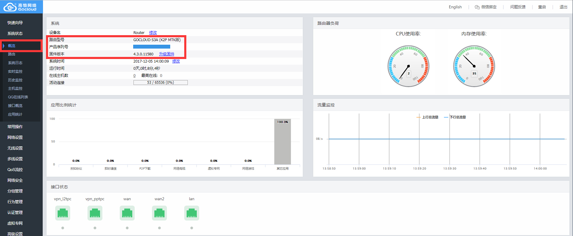This screenshot has height=236, width=573.
Task: Click the memory usage gauge
Action: (474, 66)
